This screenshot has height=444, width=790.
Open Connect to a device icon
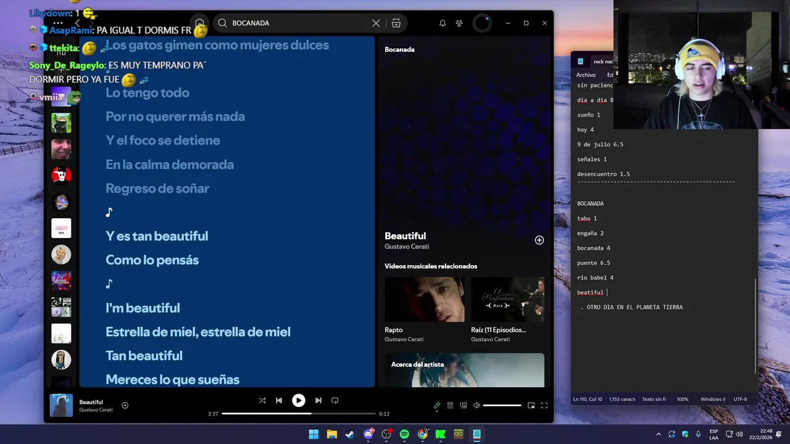pos(463,405)
